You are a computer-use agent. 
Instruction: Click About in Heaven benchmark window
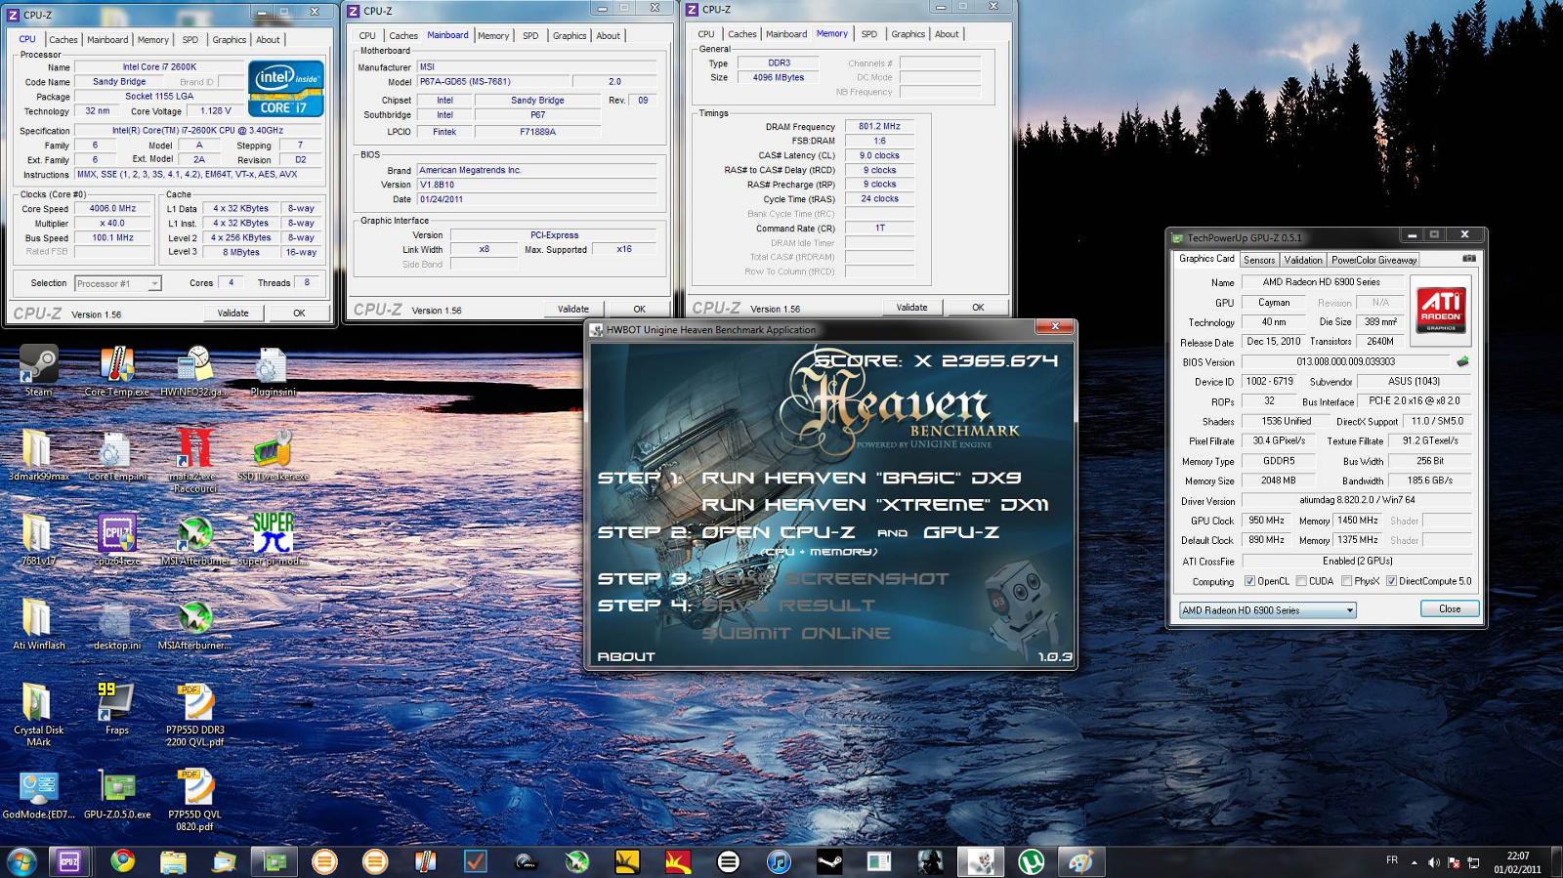tap(626, 656)
